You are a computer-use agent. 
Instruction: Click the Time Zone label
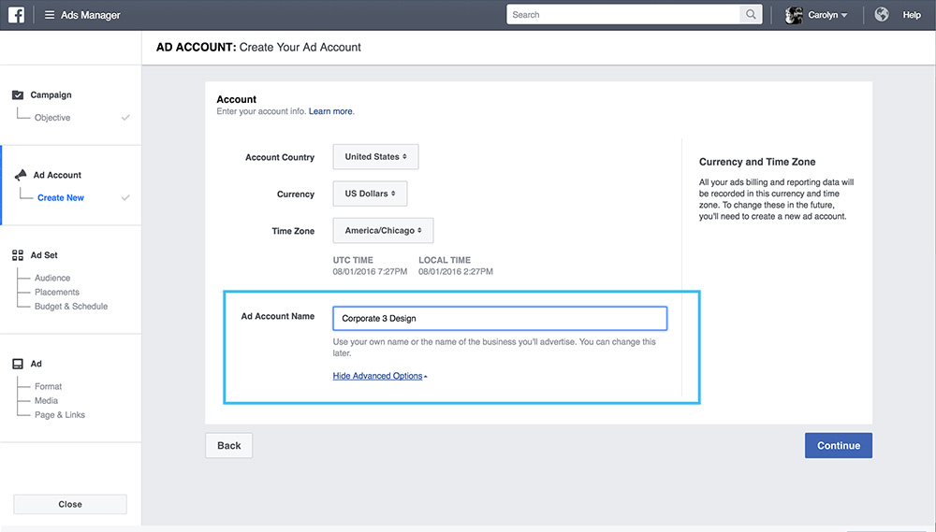[293, 231]
